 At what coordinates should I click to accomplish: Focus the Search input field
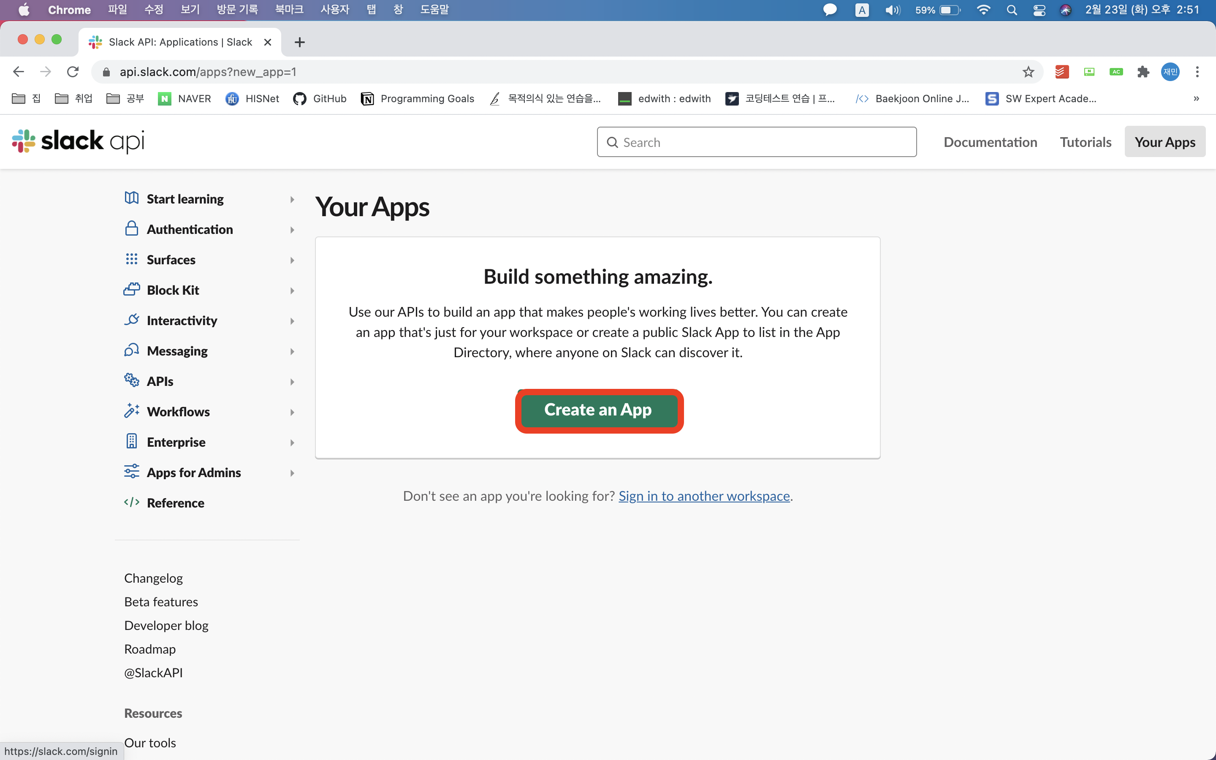point(756,142)
